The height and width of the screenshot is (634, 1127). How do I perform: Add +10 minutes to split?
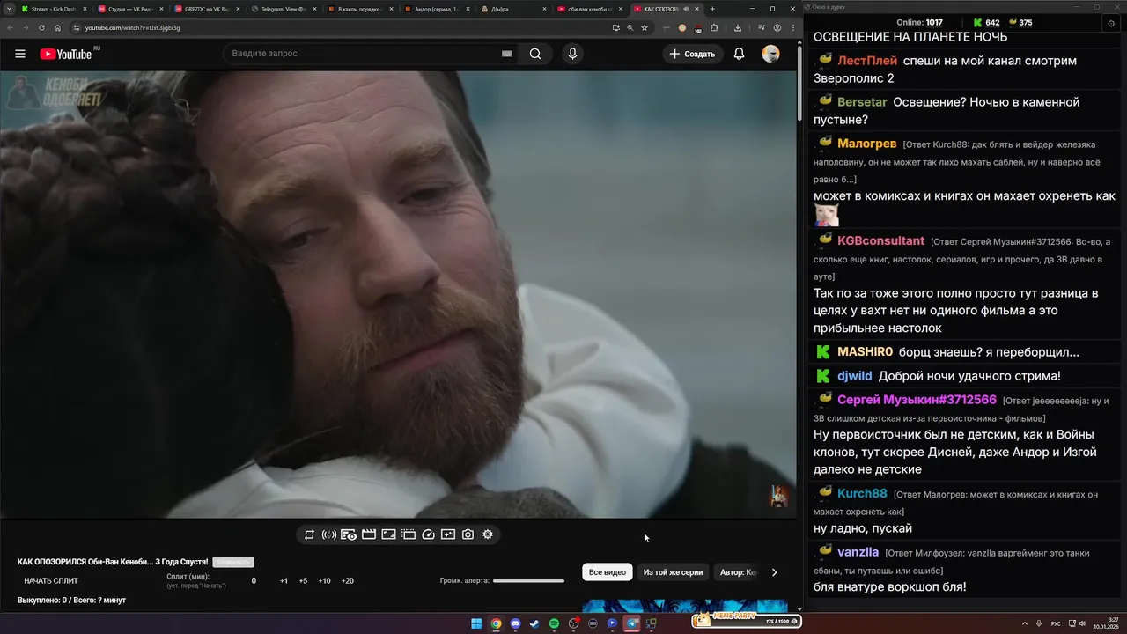[x=324, y=581]
